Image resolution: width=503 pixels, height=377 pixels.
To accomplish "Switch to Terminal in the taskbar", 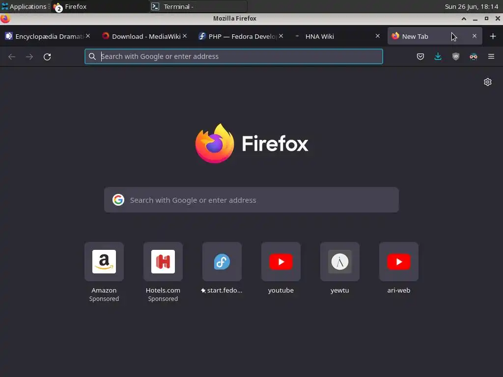I will click(x=198, y=6).
